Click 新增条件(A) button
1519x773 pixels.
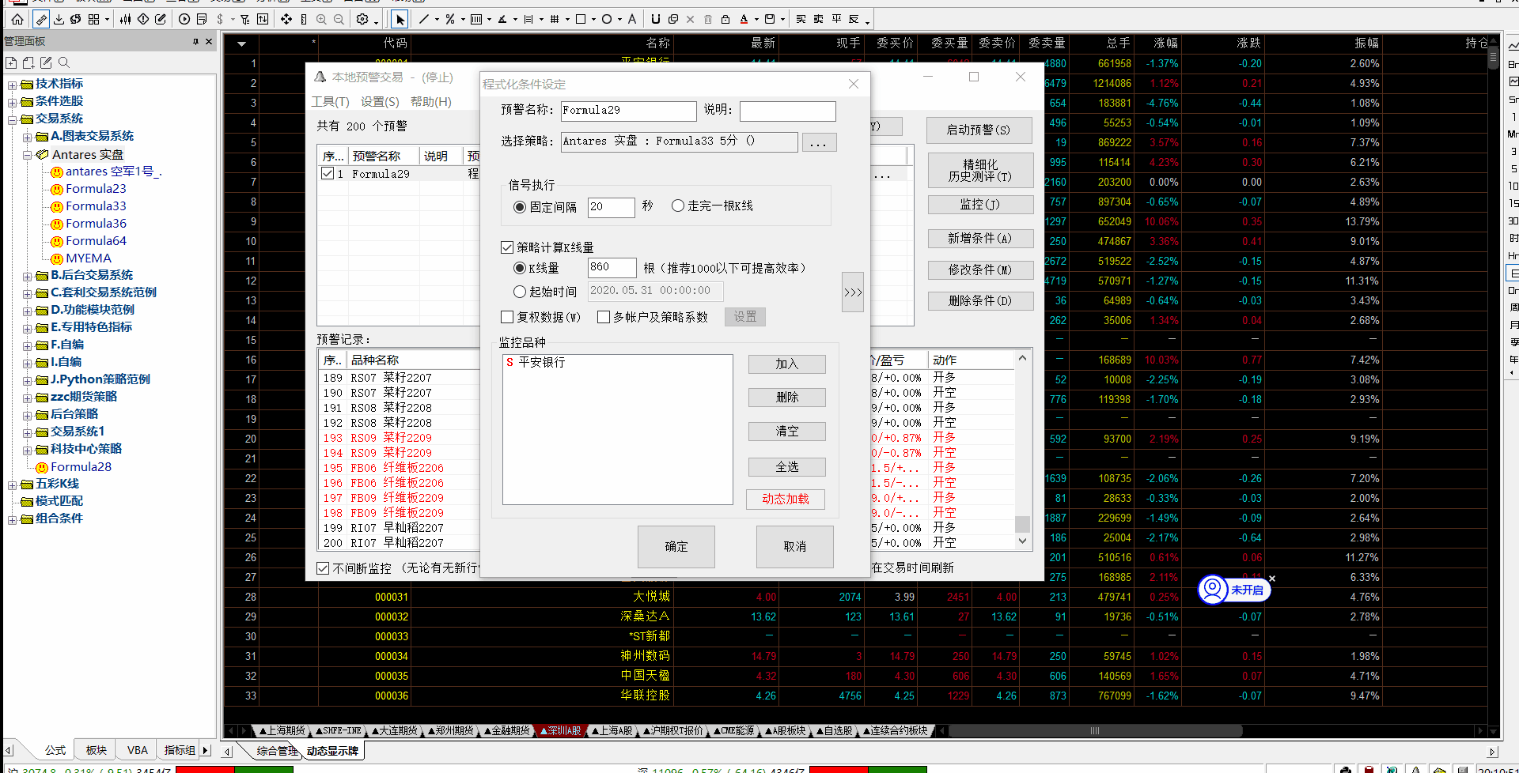coord(980,239)
